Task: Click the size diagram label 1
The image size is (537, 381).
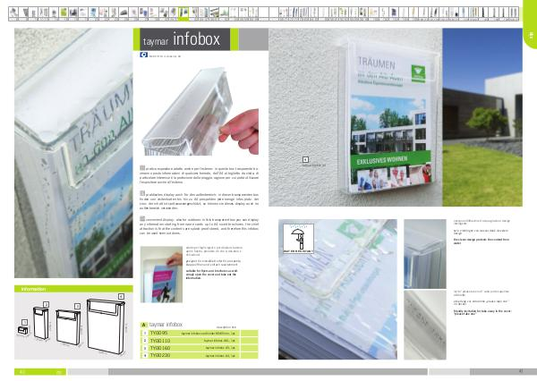Action: tap(24, 322)
